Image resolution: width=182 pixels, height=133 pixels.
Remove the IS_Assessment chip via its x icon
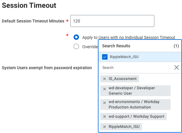pos(105,79)
